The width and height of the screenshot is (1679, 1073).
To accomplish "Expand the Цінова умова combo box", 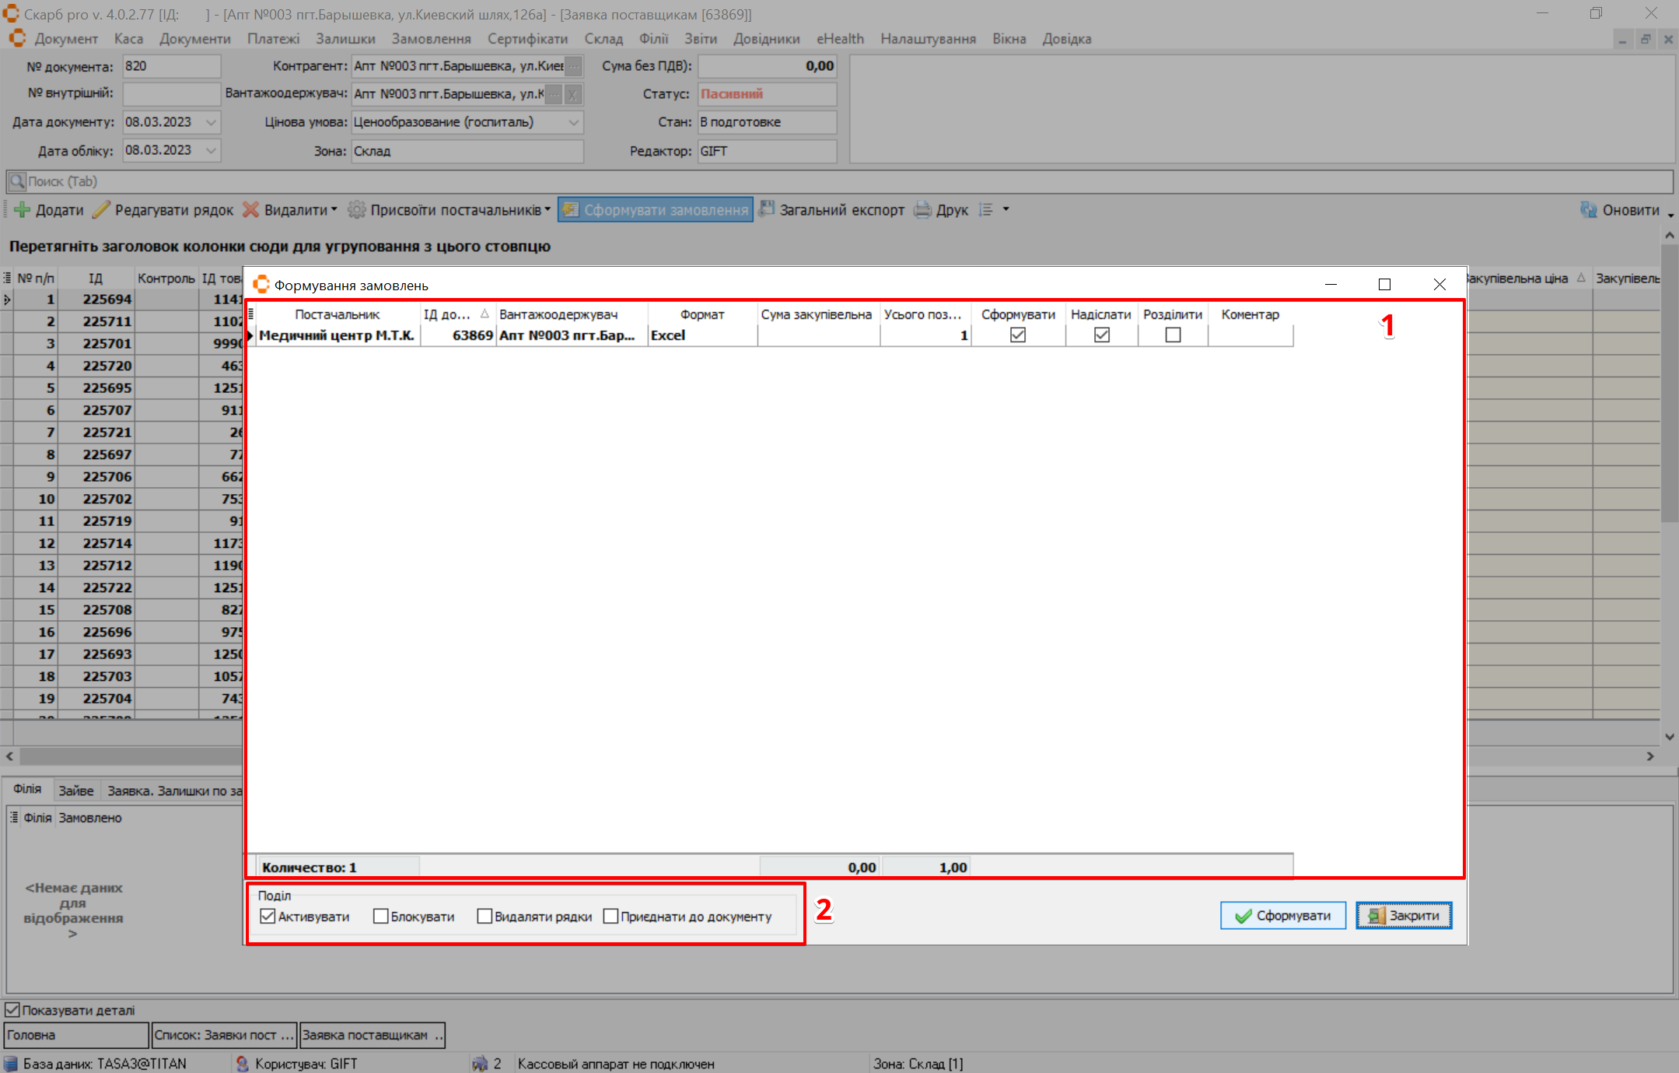I will pos(573,122).
